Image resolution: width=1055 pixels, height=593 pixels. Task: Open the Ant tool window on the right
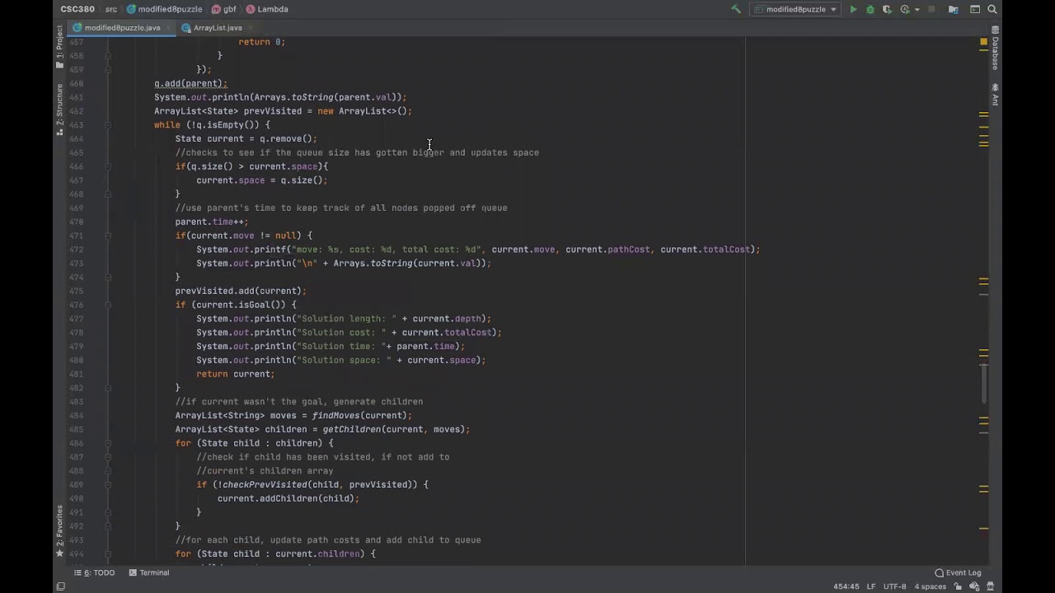point(995,94)
